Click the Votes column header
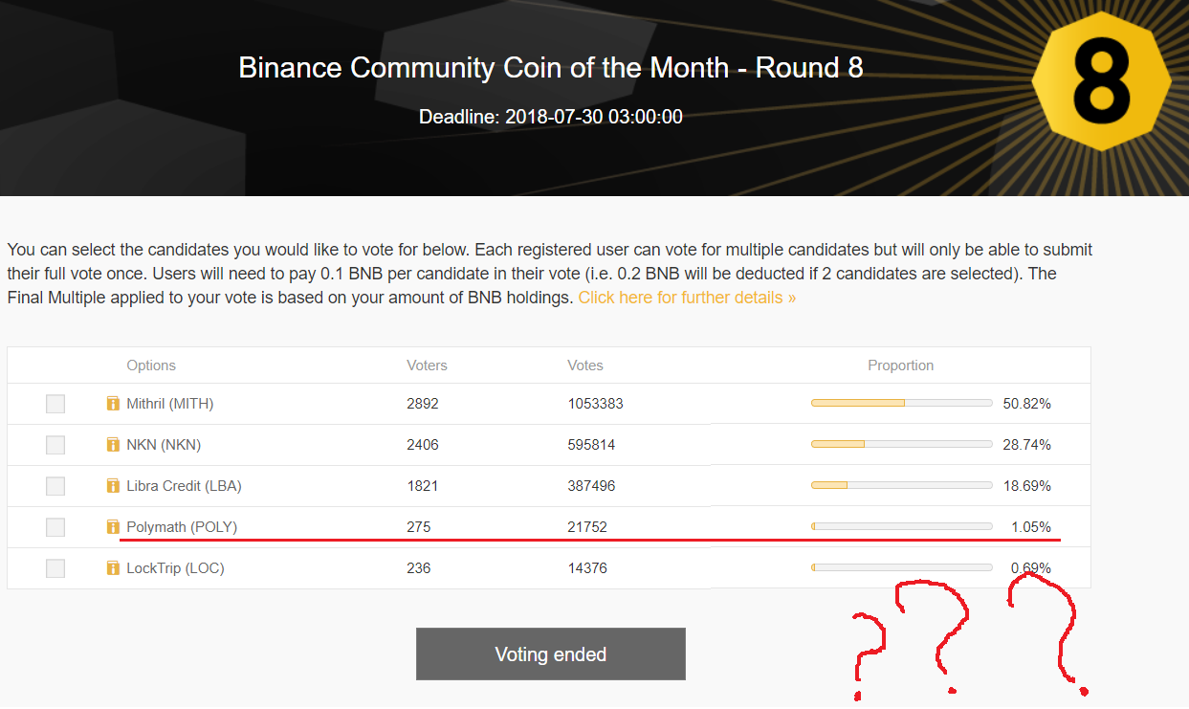 pyautogui.click(x=585, y=366)
